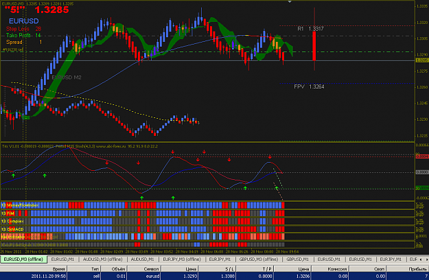Click the Take Profit 14 label
The image size is (429, 280).
(23, 35)
